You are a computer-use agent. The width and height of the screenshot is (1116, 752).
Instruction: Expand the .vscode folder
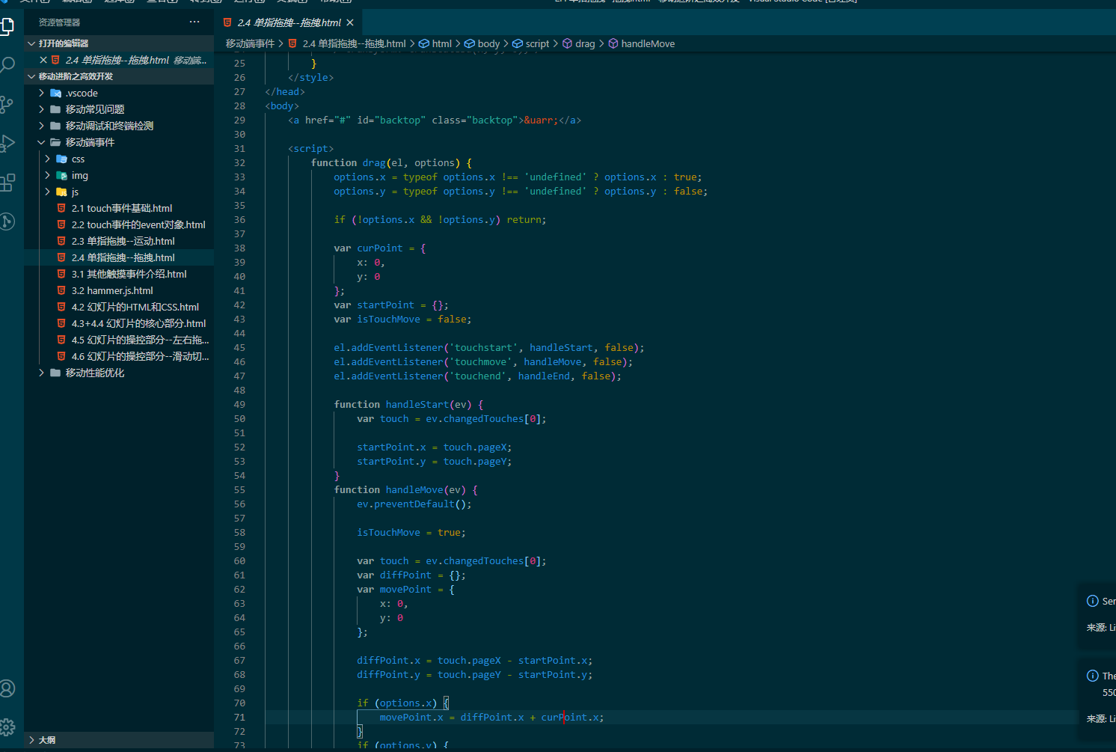tap(119, 93)
